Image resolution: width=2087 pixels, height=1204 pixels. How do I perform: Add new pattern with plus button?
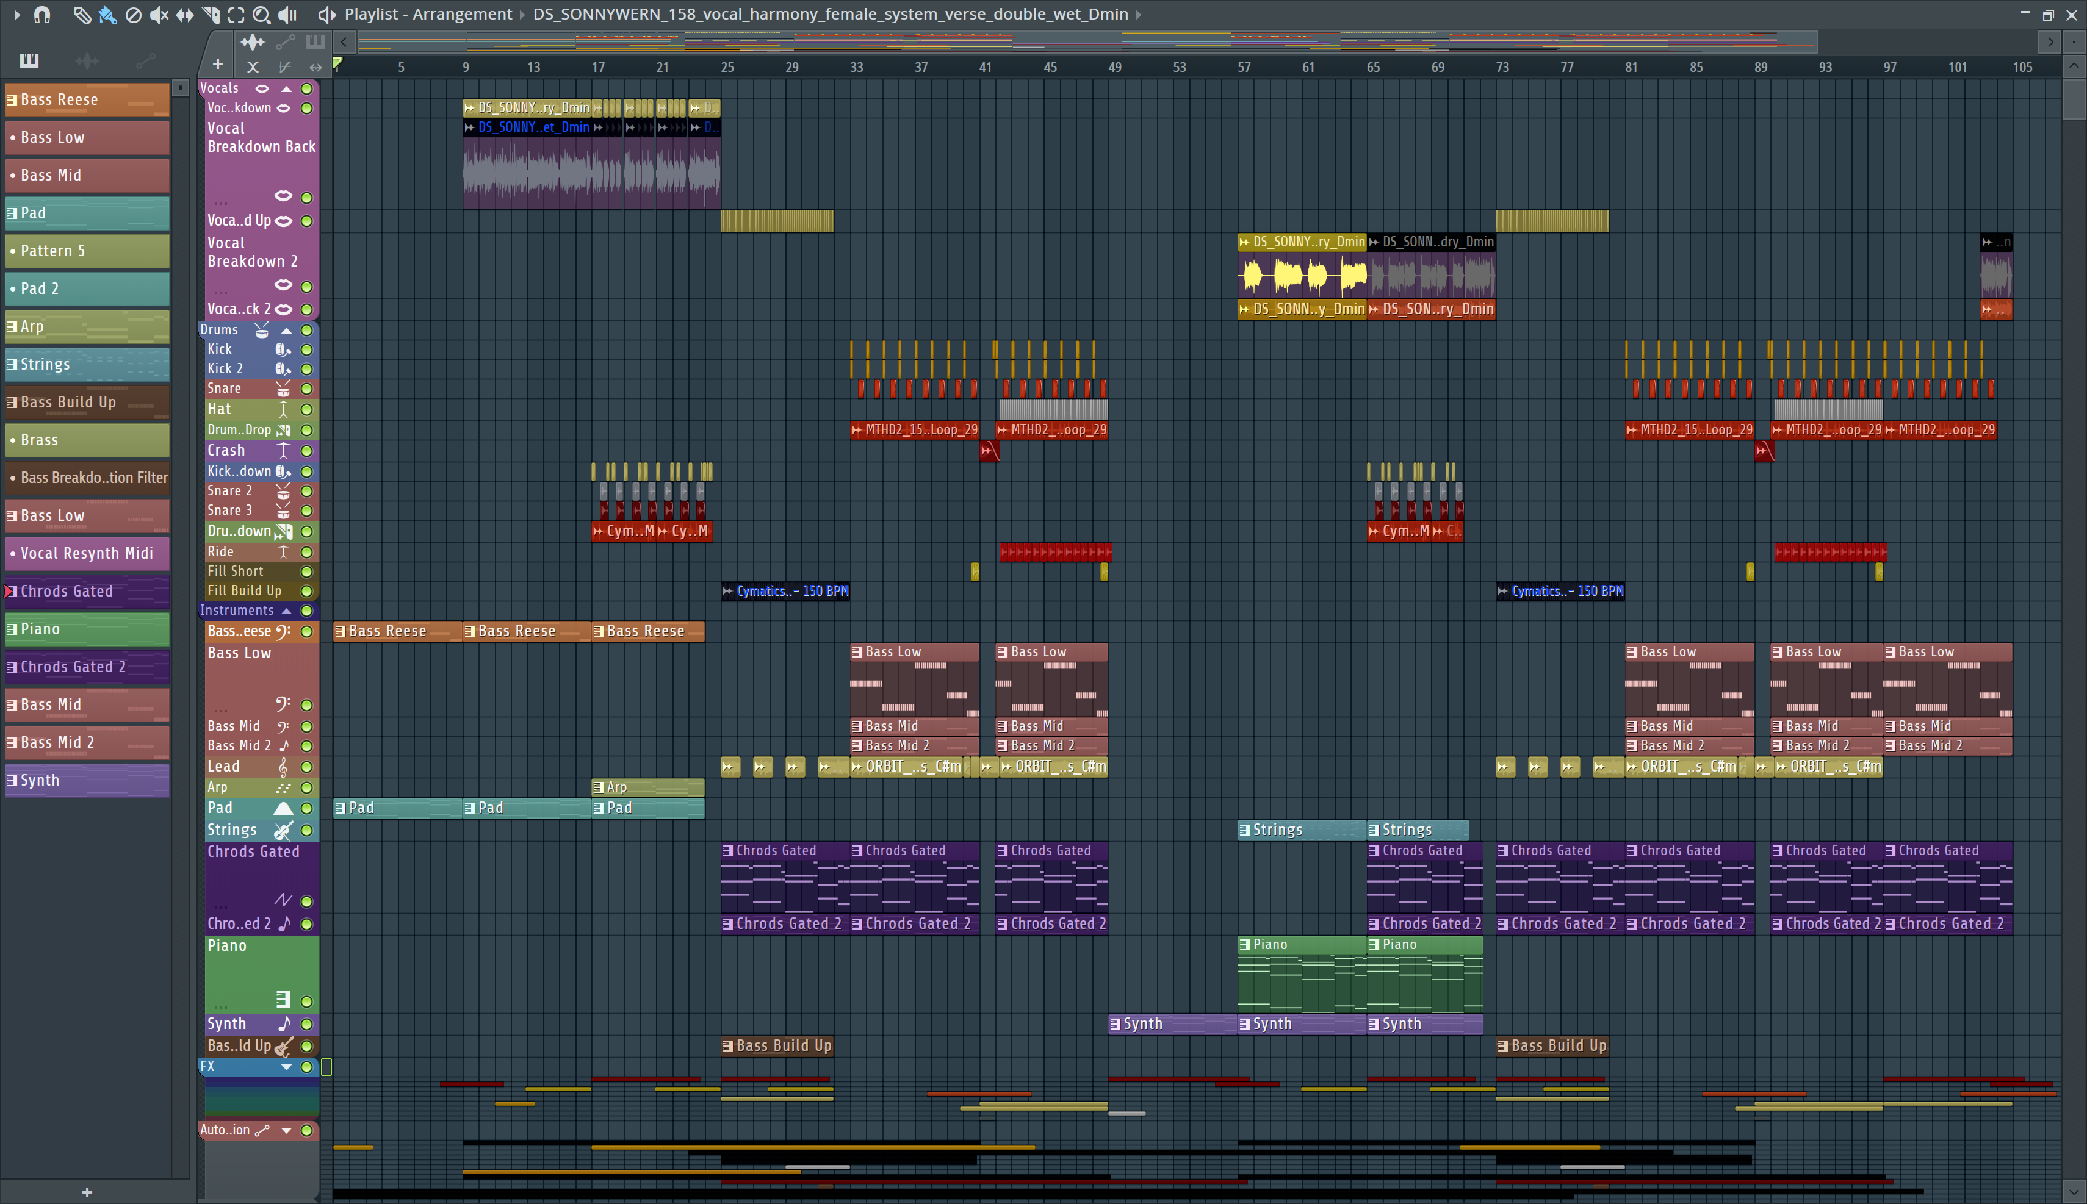coord(87,1192)
